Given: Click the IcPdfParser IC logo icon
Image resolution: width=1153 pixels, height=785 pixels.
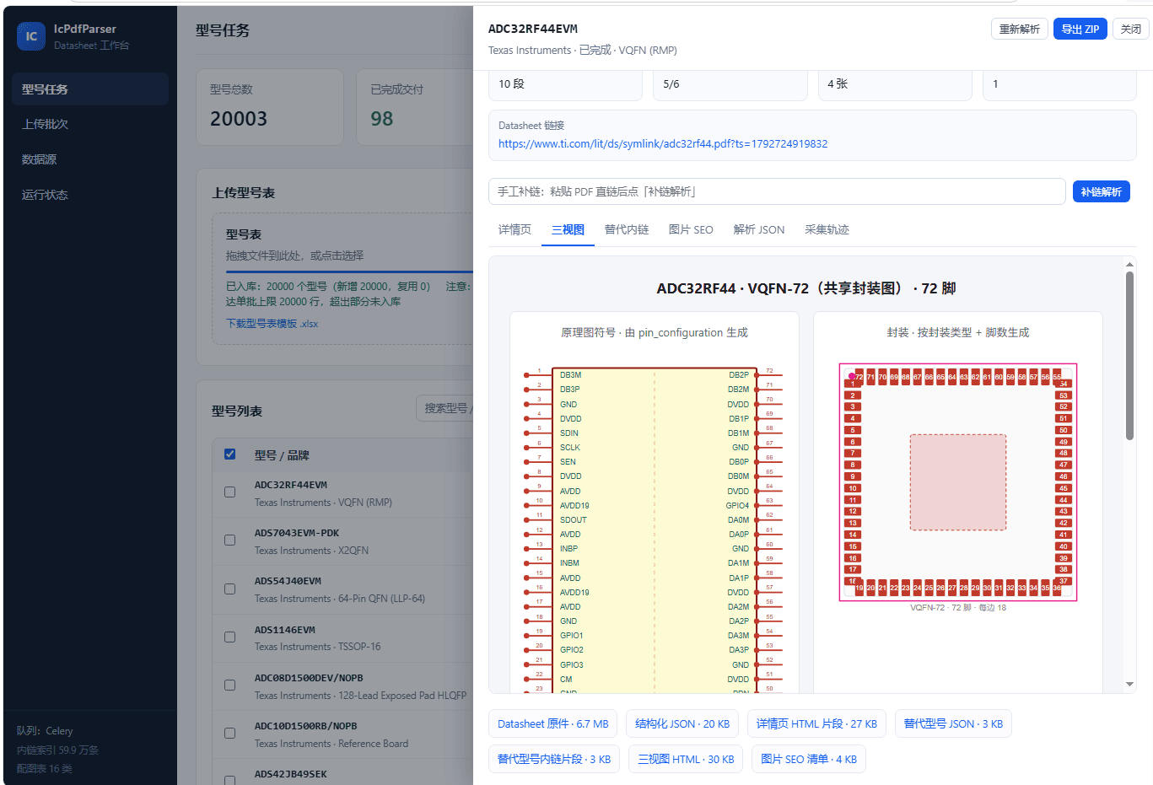Looking at the screenshot, I should [31, 36].
